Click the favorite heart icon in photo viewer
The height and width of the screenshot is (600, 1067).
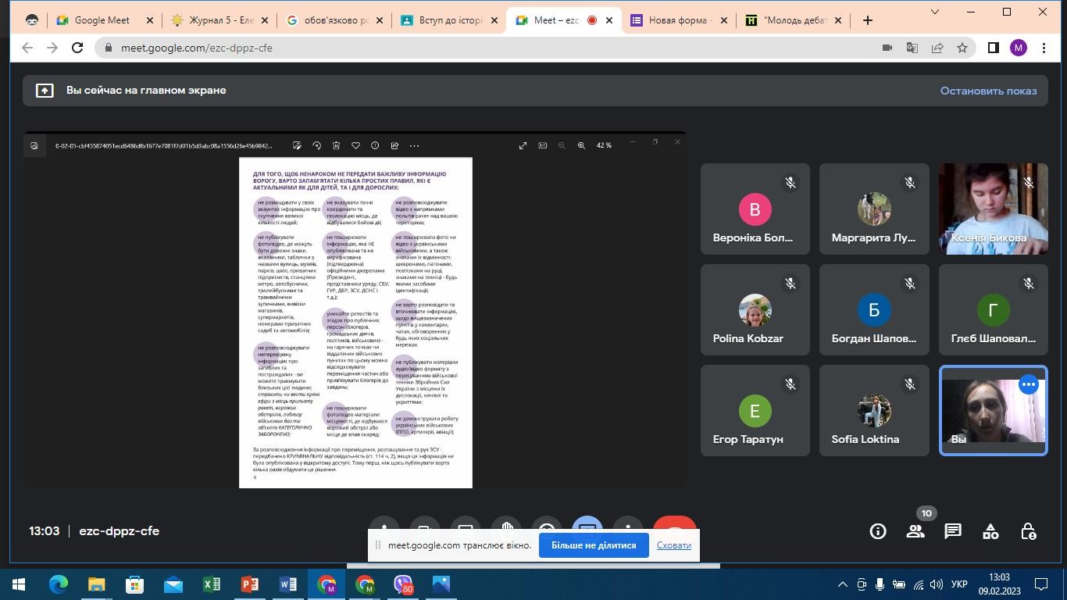[355, 145]
